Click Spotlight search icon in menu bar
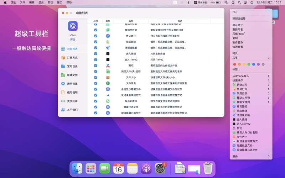Viewport: 285px width, 178px height. tap(239, 2)
